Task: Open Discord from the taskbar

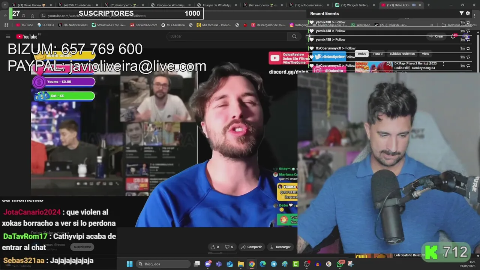Action: pyautogui.click(x=208, y=264)
